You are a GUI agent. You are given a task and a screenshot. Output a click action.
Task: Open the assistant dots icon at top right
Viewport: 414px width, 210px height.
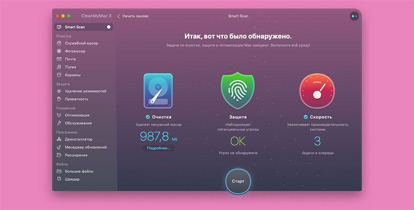coord(355,16)
